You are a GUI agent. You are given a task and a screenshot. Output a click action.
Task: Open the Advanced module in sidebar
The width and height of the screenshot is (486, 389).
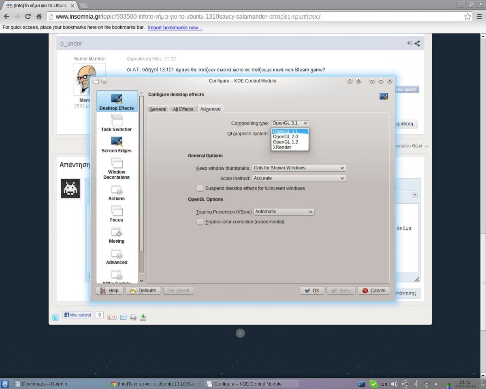pyautogui.click(x=117, y=256)
